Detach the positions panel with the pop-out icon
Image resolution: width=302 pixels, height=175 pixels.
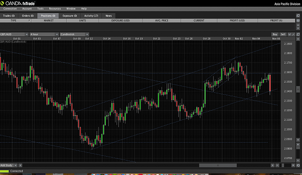pyautogui.click(x=298, y=15)
